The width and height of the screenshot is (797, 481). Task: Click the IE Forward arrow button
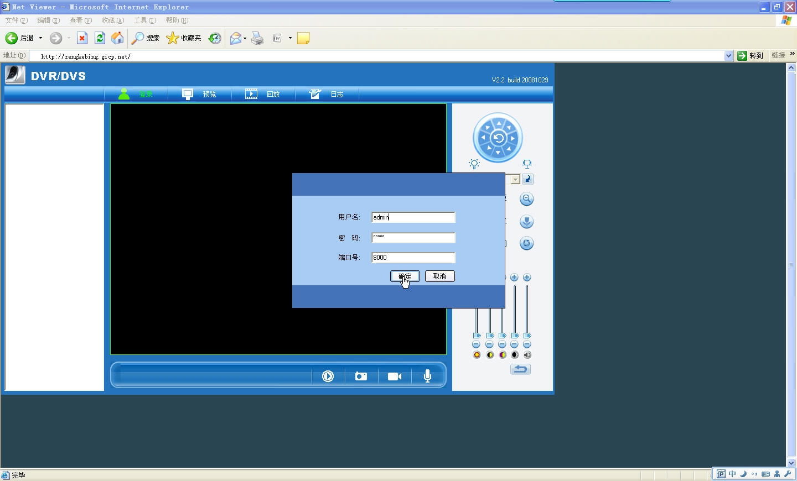(x=56, y=38)
